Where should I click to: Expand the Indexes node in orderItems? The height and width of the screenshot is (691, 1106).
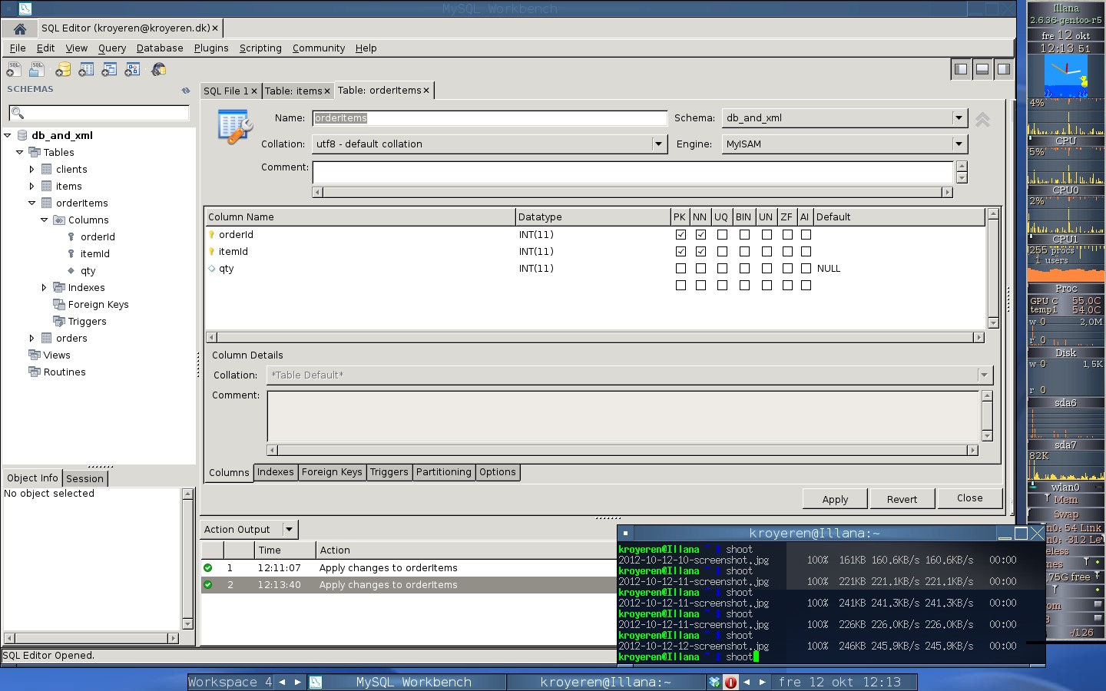click(x=44, y=288)
